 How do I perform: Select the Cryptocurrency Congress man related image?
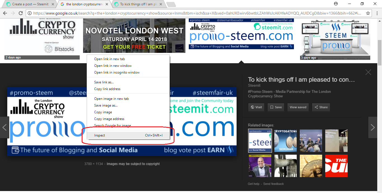[x=260, y=166]
